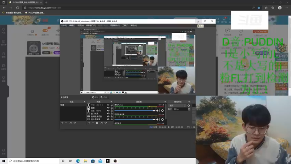This screenshot has width=291, height=164.
Task: Click the 300 ms transition duration field
Action: (x=180, y=109)
